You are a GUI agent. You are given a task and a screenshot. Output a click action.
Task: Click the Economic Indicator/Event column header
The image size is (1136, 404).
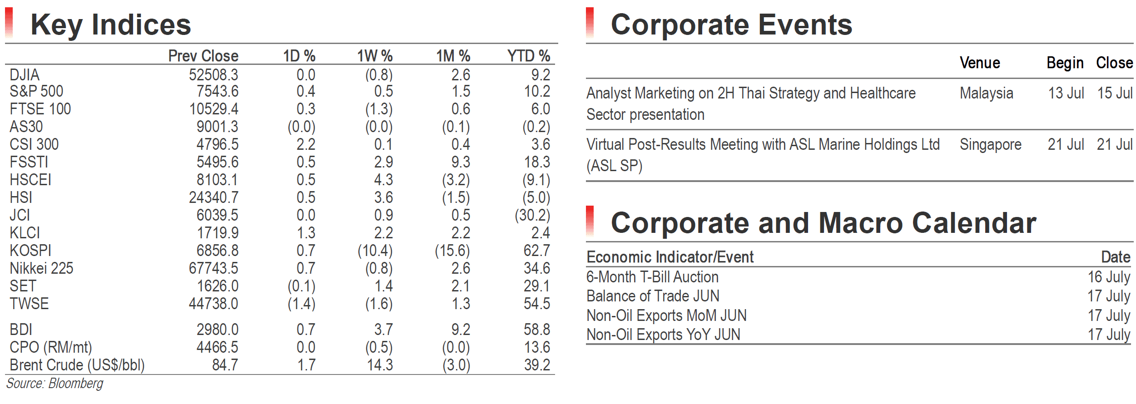(670, 257)
